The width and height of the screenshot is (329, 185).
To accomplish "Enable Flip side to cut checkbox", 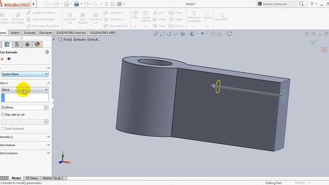I will click(x=3, y=115).
